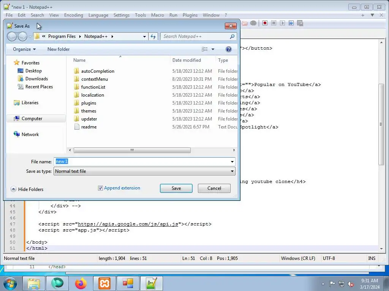Viewport: 389px width, 291px height.
Task: Open XAMPP from the taskbar
Action: (104, 283)
